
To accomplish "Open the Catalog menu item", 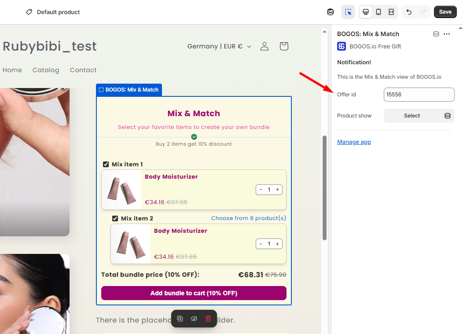I will tap(46, 70).
